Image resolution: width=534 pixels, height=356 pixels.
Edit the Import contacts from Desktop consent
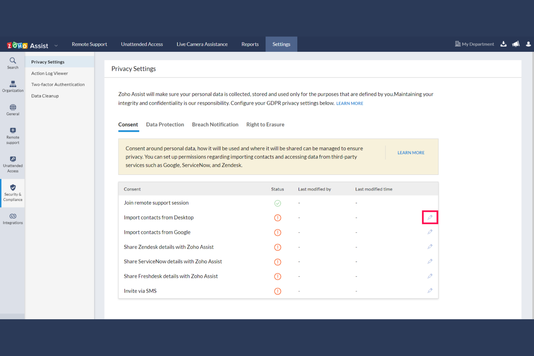tap(430, 217)
